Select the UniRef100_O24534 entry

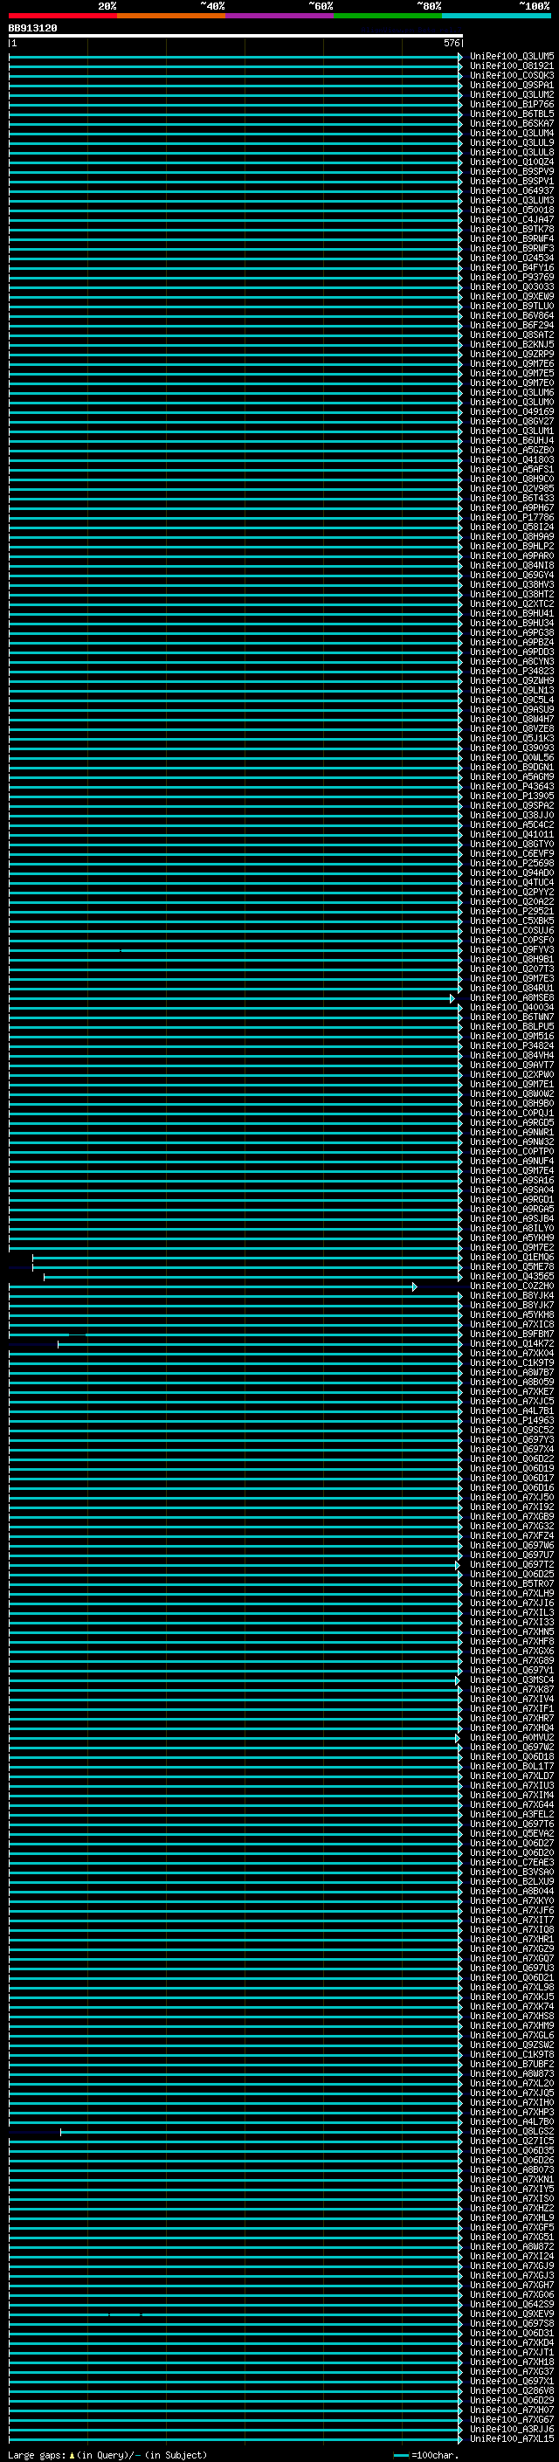coord(512,258)
